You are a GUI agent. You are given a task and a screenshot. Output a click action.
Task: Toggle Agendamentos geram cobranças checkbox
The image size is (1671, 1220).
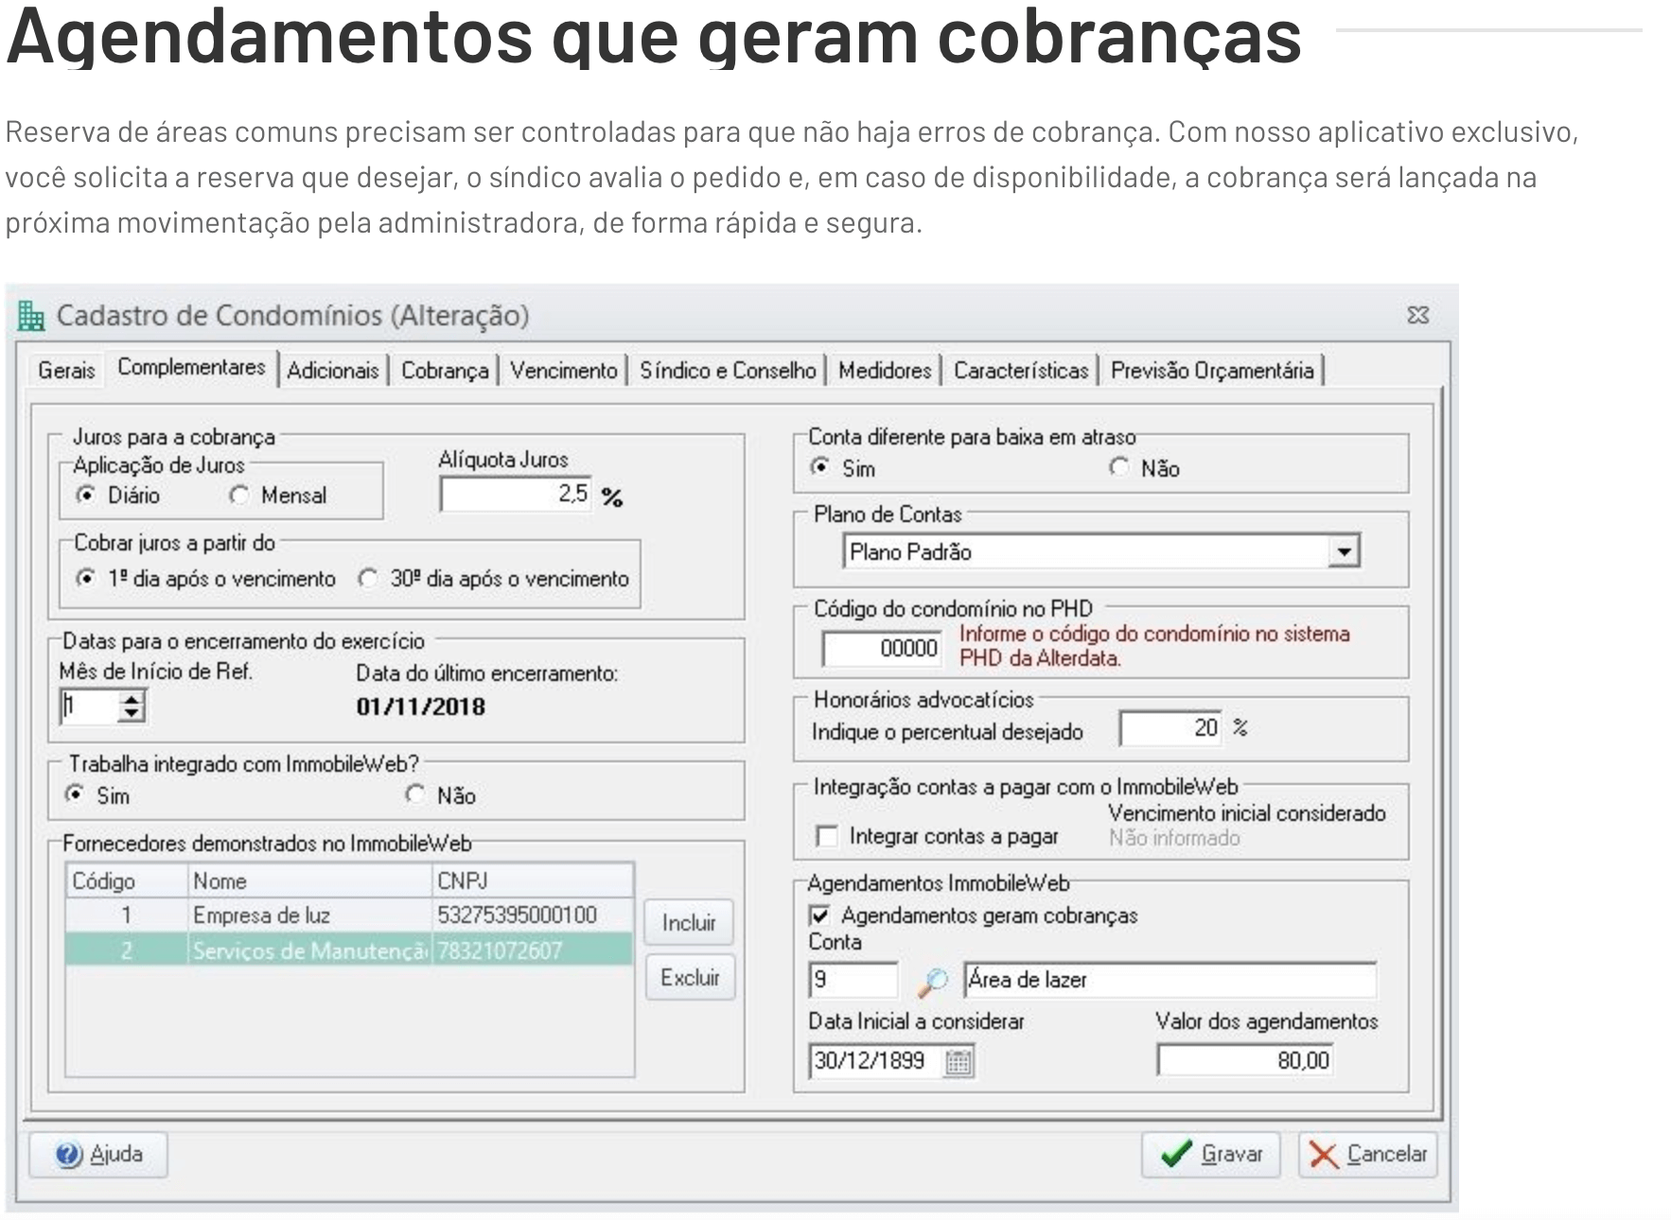click(x=819, y=915)
